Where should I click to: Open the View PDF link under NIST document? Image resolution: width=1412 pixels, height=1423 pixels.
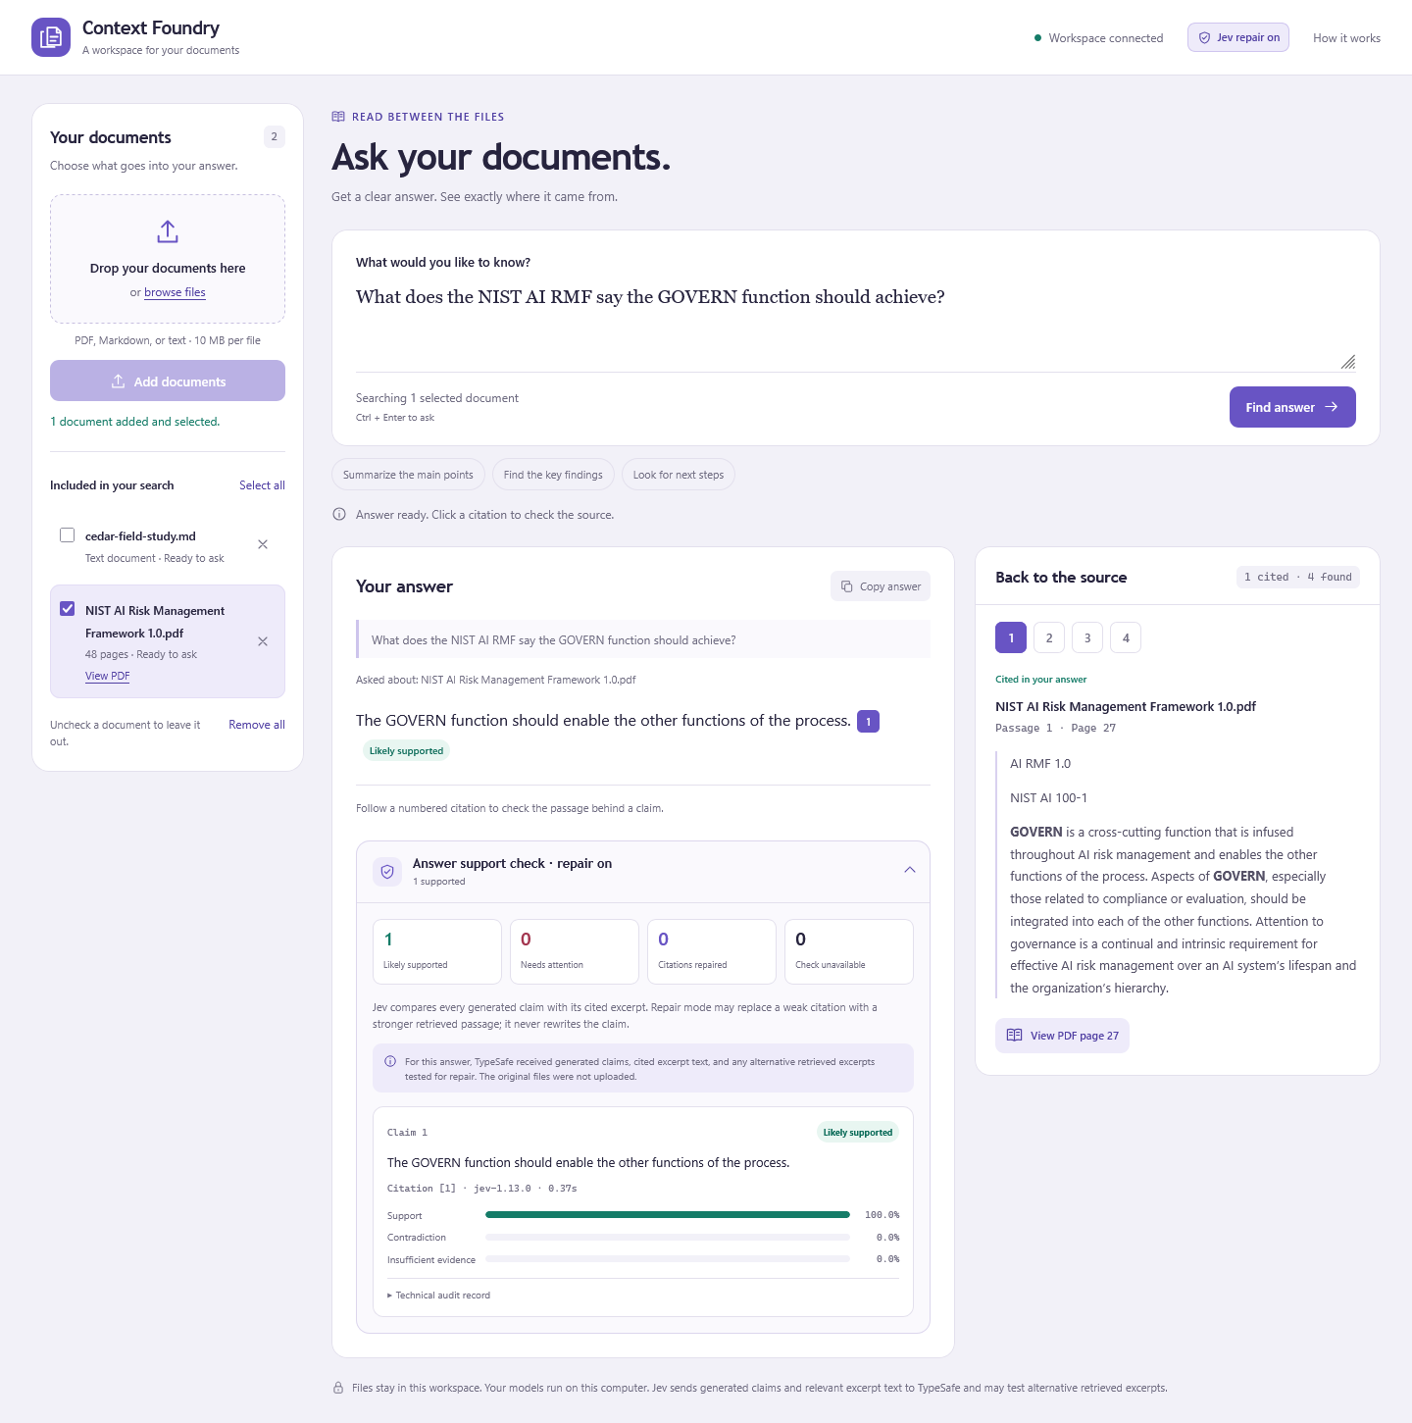click(107, 676)
